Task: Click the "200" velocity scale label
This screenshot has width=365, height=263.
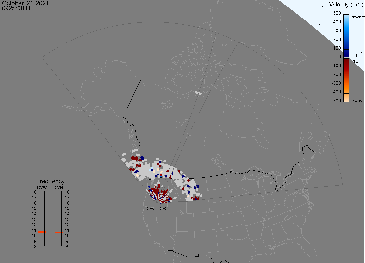Action: click(337, 39)
